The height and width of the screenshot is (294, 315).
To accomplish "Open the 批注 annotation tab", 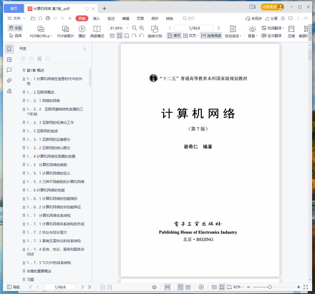I will point(111,18).
